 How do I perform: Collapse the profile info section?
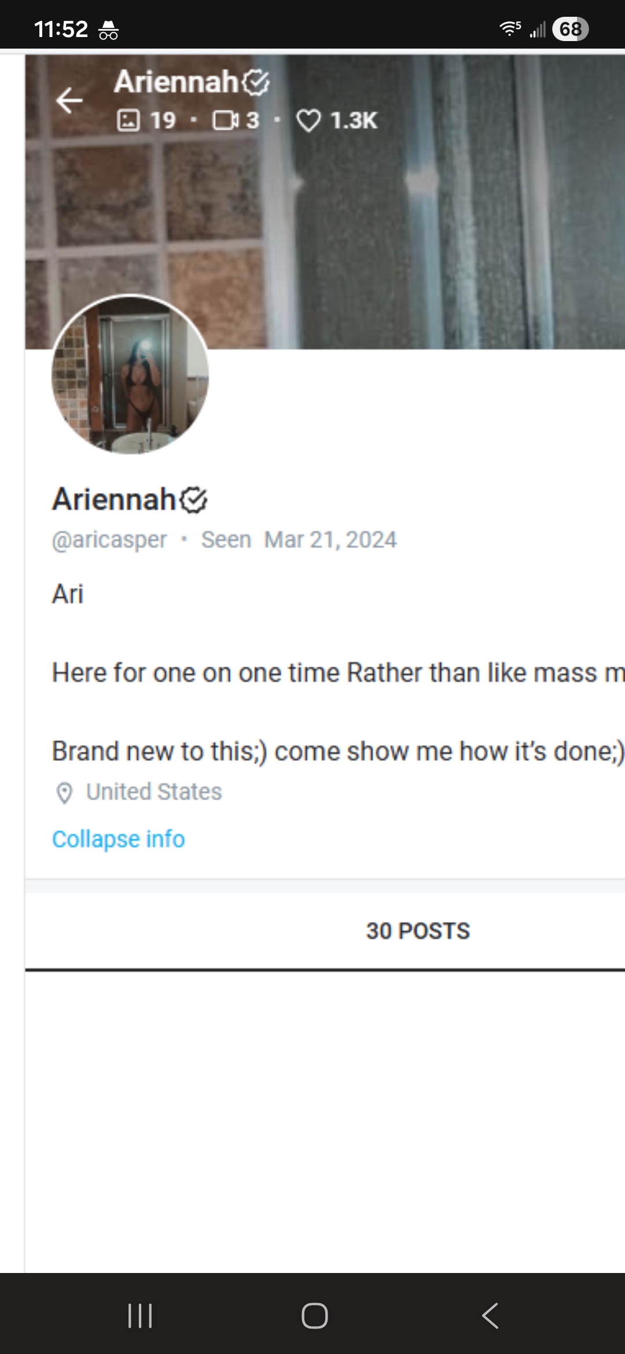pos(119,839)
